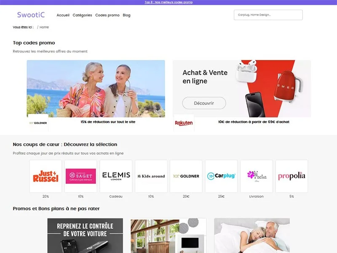Click the Goldner logo in coups de cœur
Viewport: 337px width, 253px height.
tap(186, 176)
